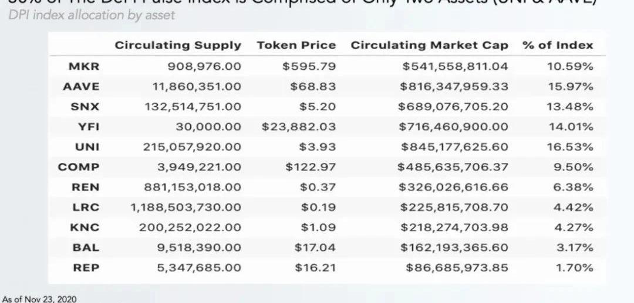Select the MKR row label
634x303 pixels.
[80, 66]
